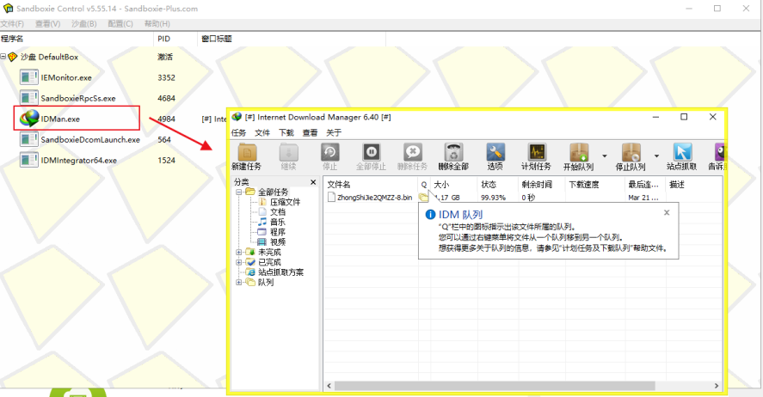Open the dropdown arrow beside 开始队列
Screen dimensions: 763x397
pos(605,156)
